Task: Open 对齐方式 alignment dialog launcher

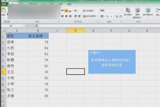Action: point(97,22)
